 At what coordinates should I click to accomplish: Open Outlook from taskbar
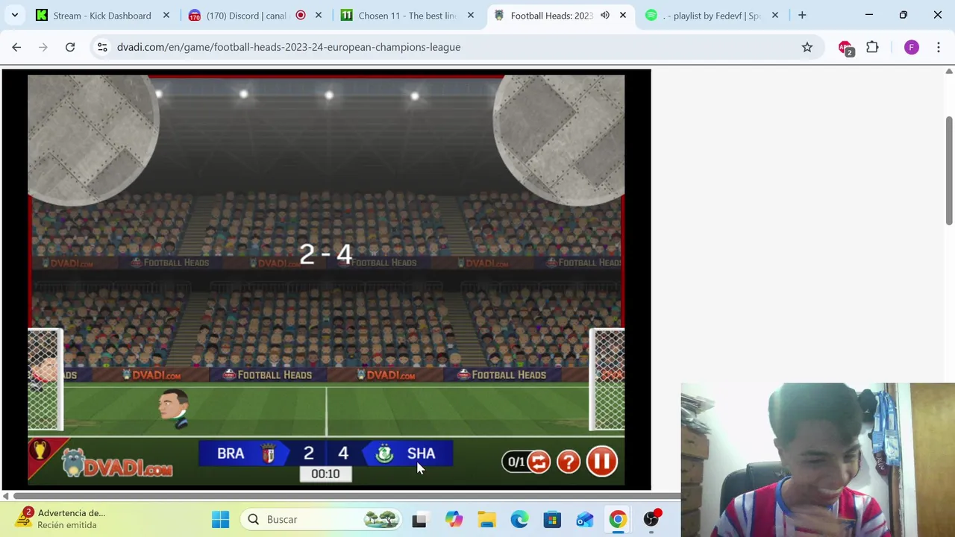[x=585, y=519]
